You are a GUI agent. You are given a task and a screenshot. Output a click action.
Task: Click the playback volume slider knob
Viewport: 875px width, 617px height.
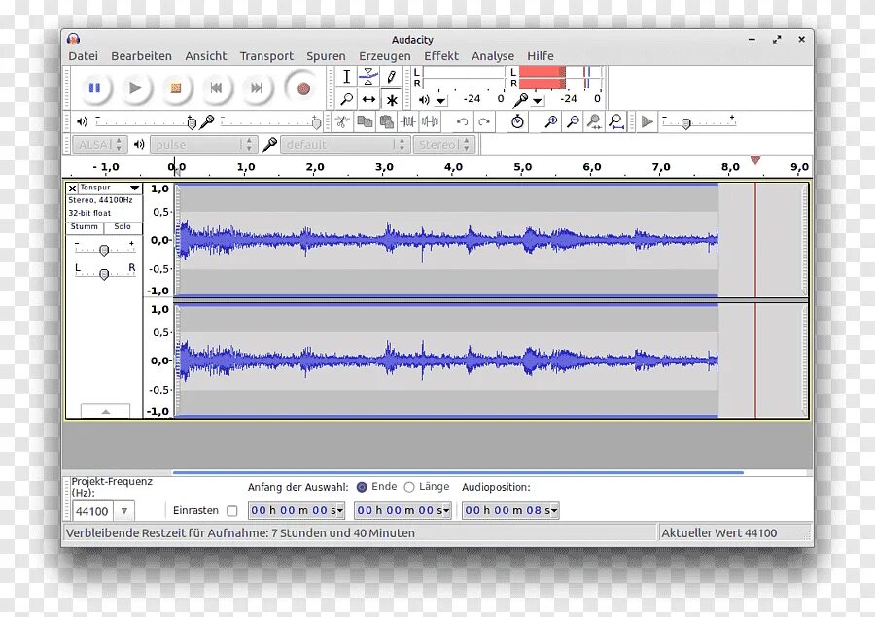pyautogui.click(x=192, y=122)
